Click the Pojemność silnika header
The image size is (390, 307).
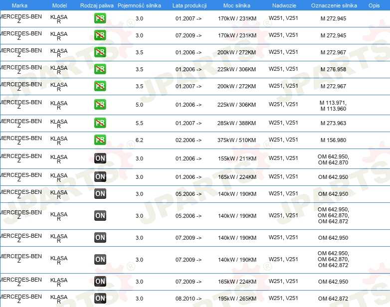[x=139, y=5]
